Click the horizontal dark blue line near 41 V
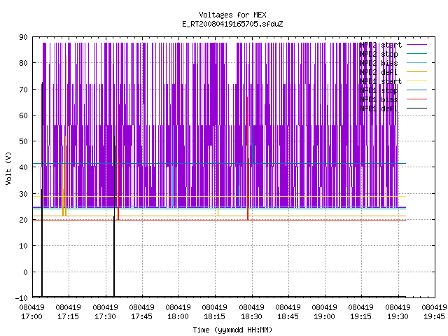The height and width of the screenshot is (336, 448). 219,163
